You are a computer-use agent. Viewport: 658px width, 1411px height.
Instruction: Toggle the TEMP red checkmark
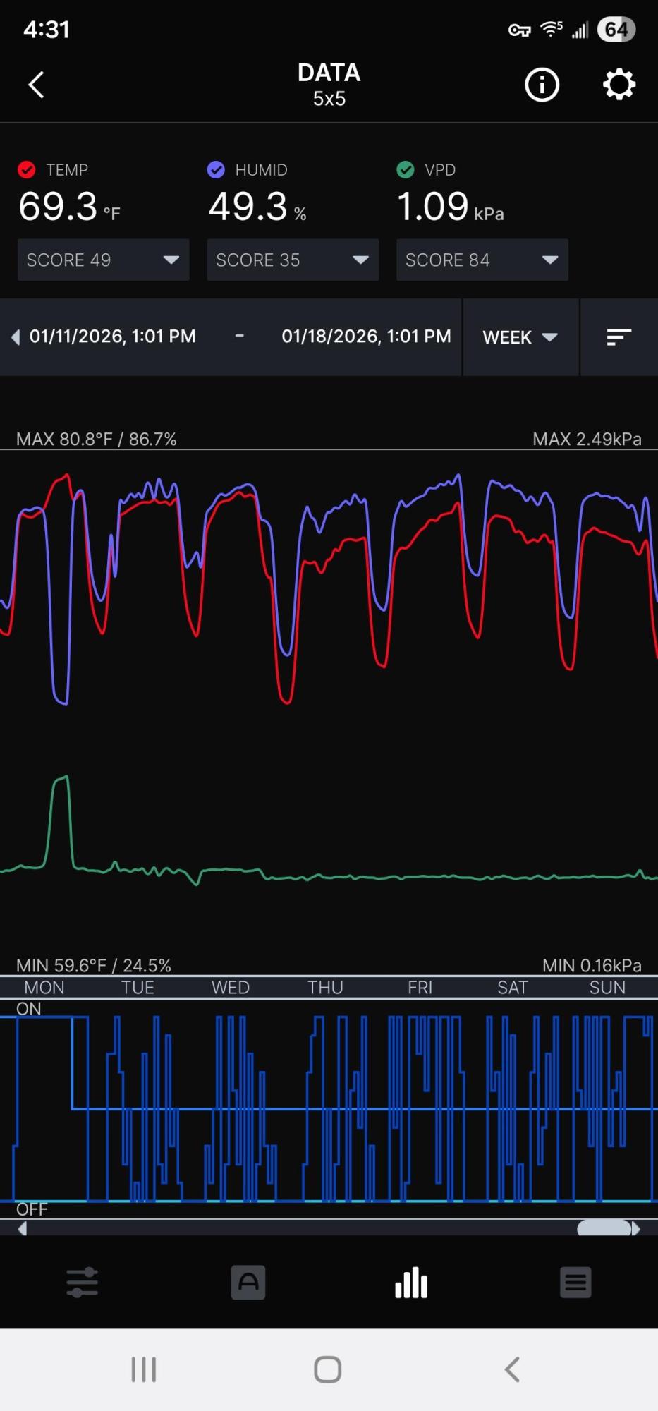pos(27,170)
